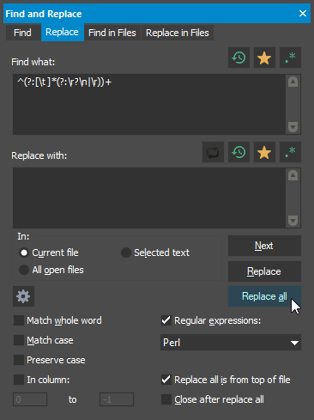Select the All open files radio
The height and width of the screenshot is (420, 314).
24,270
